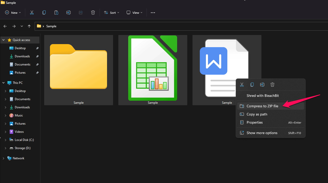The height and width of the screenshot is (183, 328).
Task: Open the Sort dropdown
Action: [x=111, y=12]
